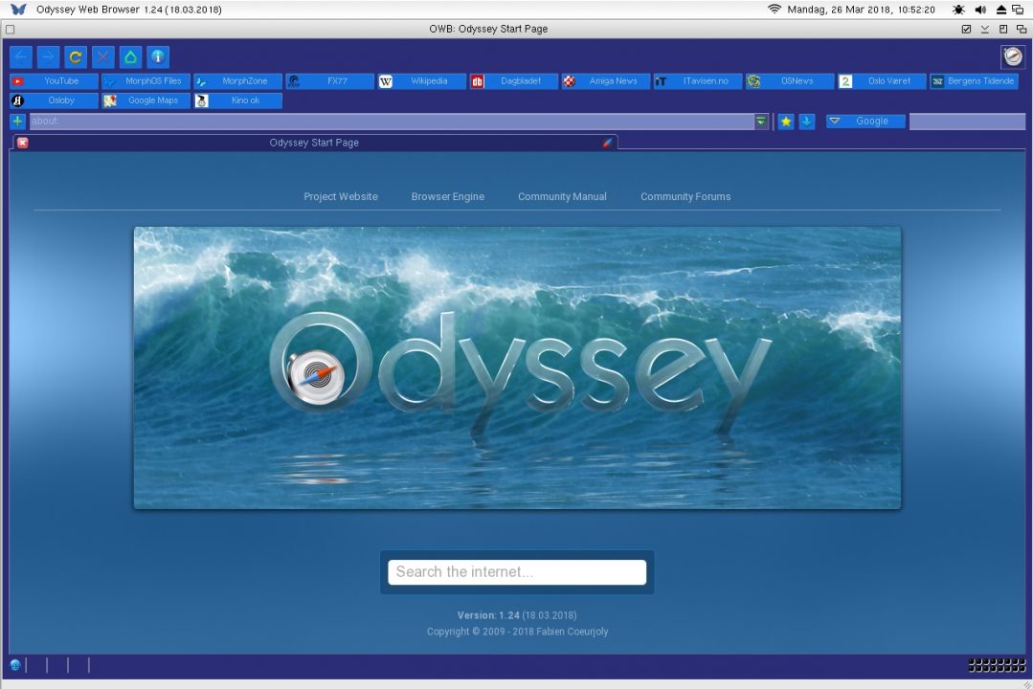1033x689 pixels.
Task: Click the sun brightness icon in menu bar
Action: coord(958,10)
